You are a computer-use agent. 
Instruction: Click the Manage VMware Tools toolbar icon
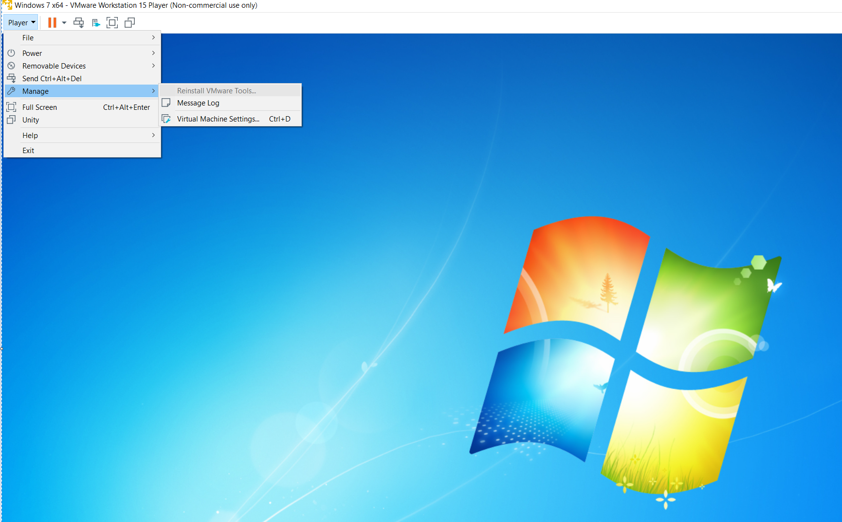(96, 23)
